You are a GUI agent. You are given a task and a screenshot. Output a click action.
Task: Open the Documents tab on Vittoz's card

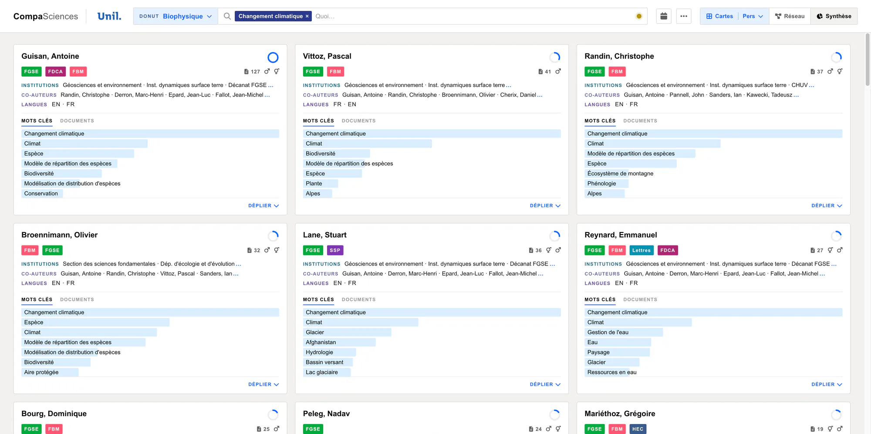pyautogui.click(x=358, y=121)
